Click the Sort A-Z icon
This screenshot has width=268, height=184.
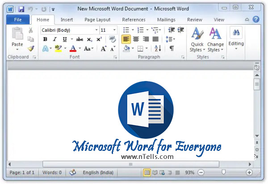tap(158, 48)
